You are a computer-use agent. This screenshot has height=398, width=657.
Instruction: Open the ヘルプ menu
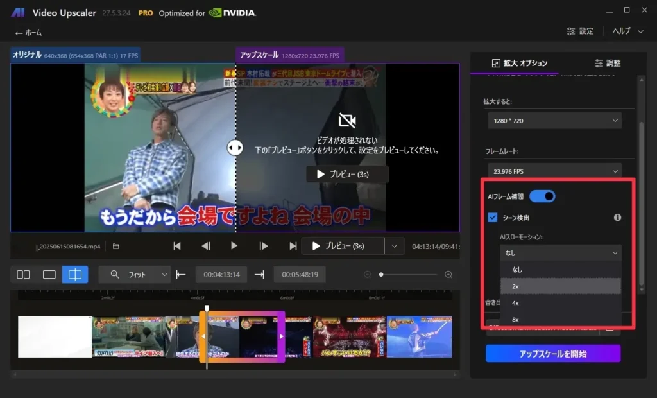626,31
